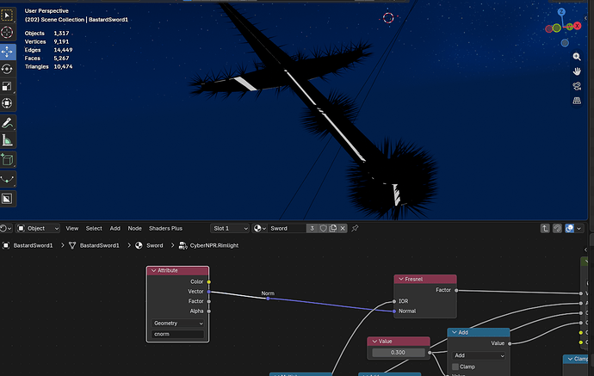Viewport: 594px width, 376px height.
Task: Click the blue Z axis gizmo
Action: (x=561, y=12)
